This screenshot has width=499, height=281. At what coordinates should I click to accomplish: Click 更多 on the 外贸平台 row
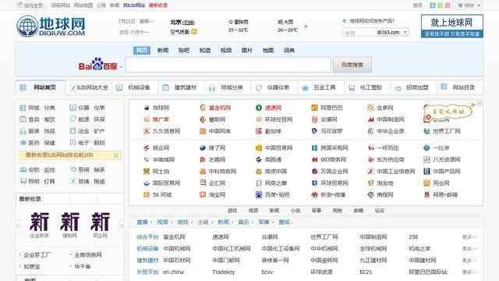click(x=469, y=272)
